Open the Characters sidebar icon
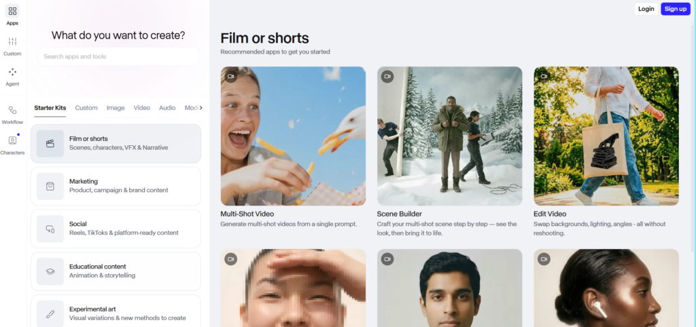 point(12,140)
